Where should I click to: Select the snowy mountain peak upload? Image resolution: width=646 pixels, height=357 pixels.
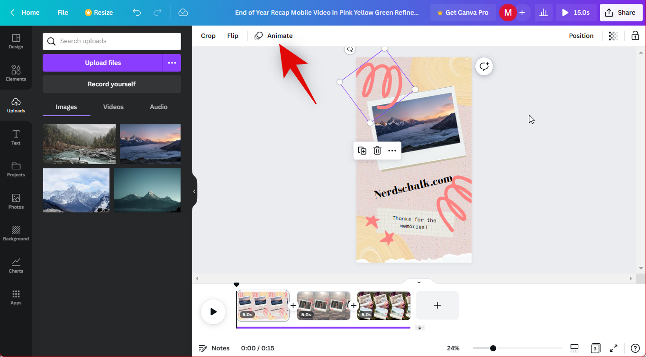pyautogui.click(x=76, y=190)
